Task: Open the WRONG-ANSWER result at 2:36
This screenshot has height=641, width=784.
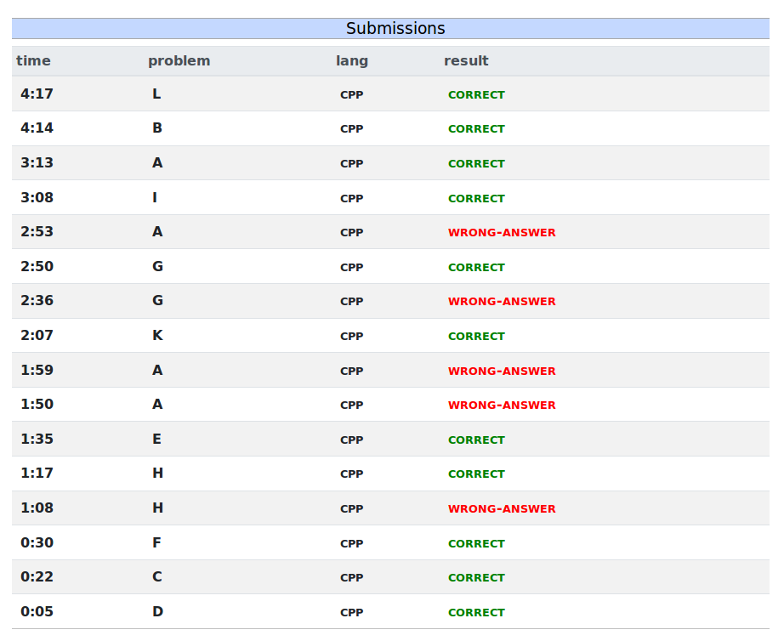Action: point(502,302)
